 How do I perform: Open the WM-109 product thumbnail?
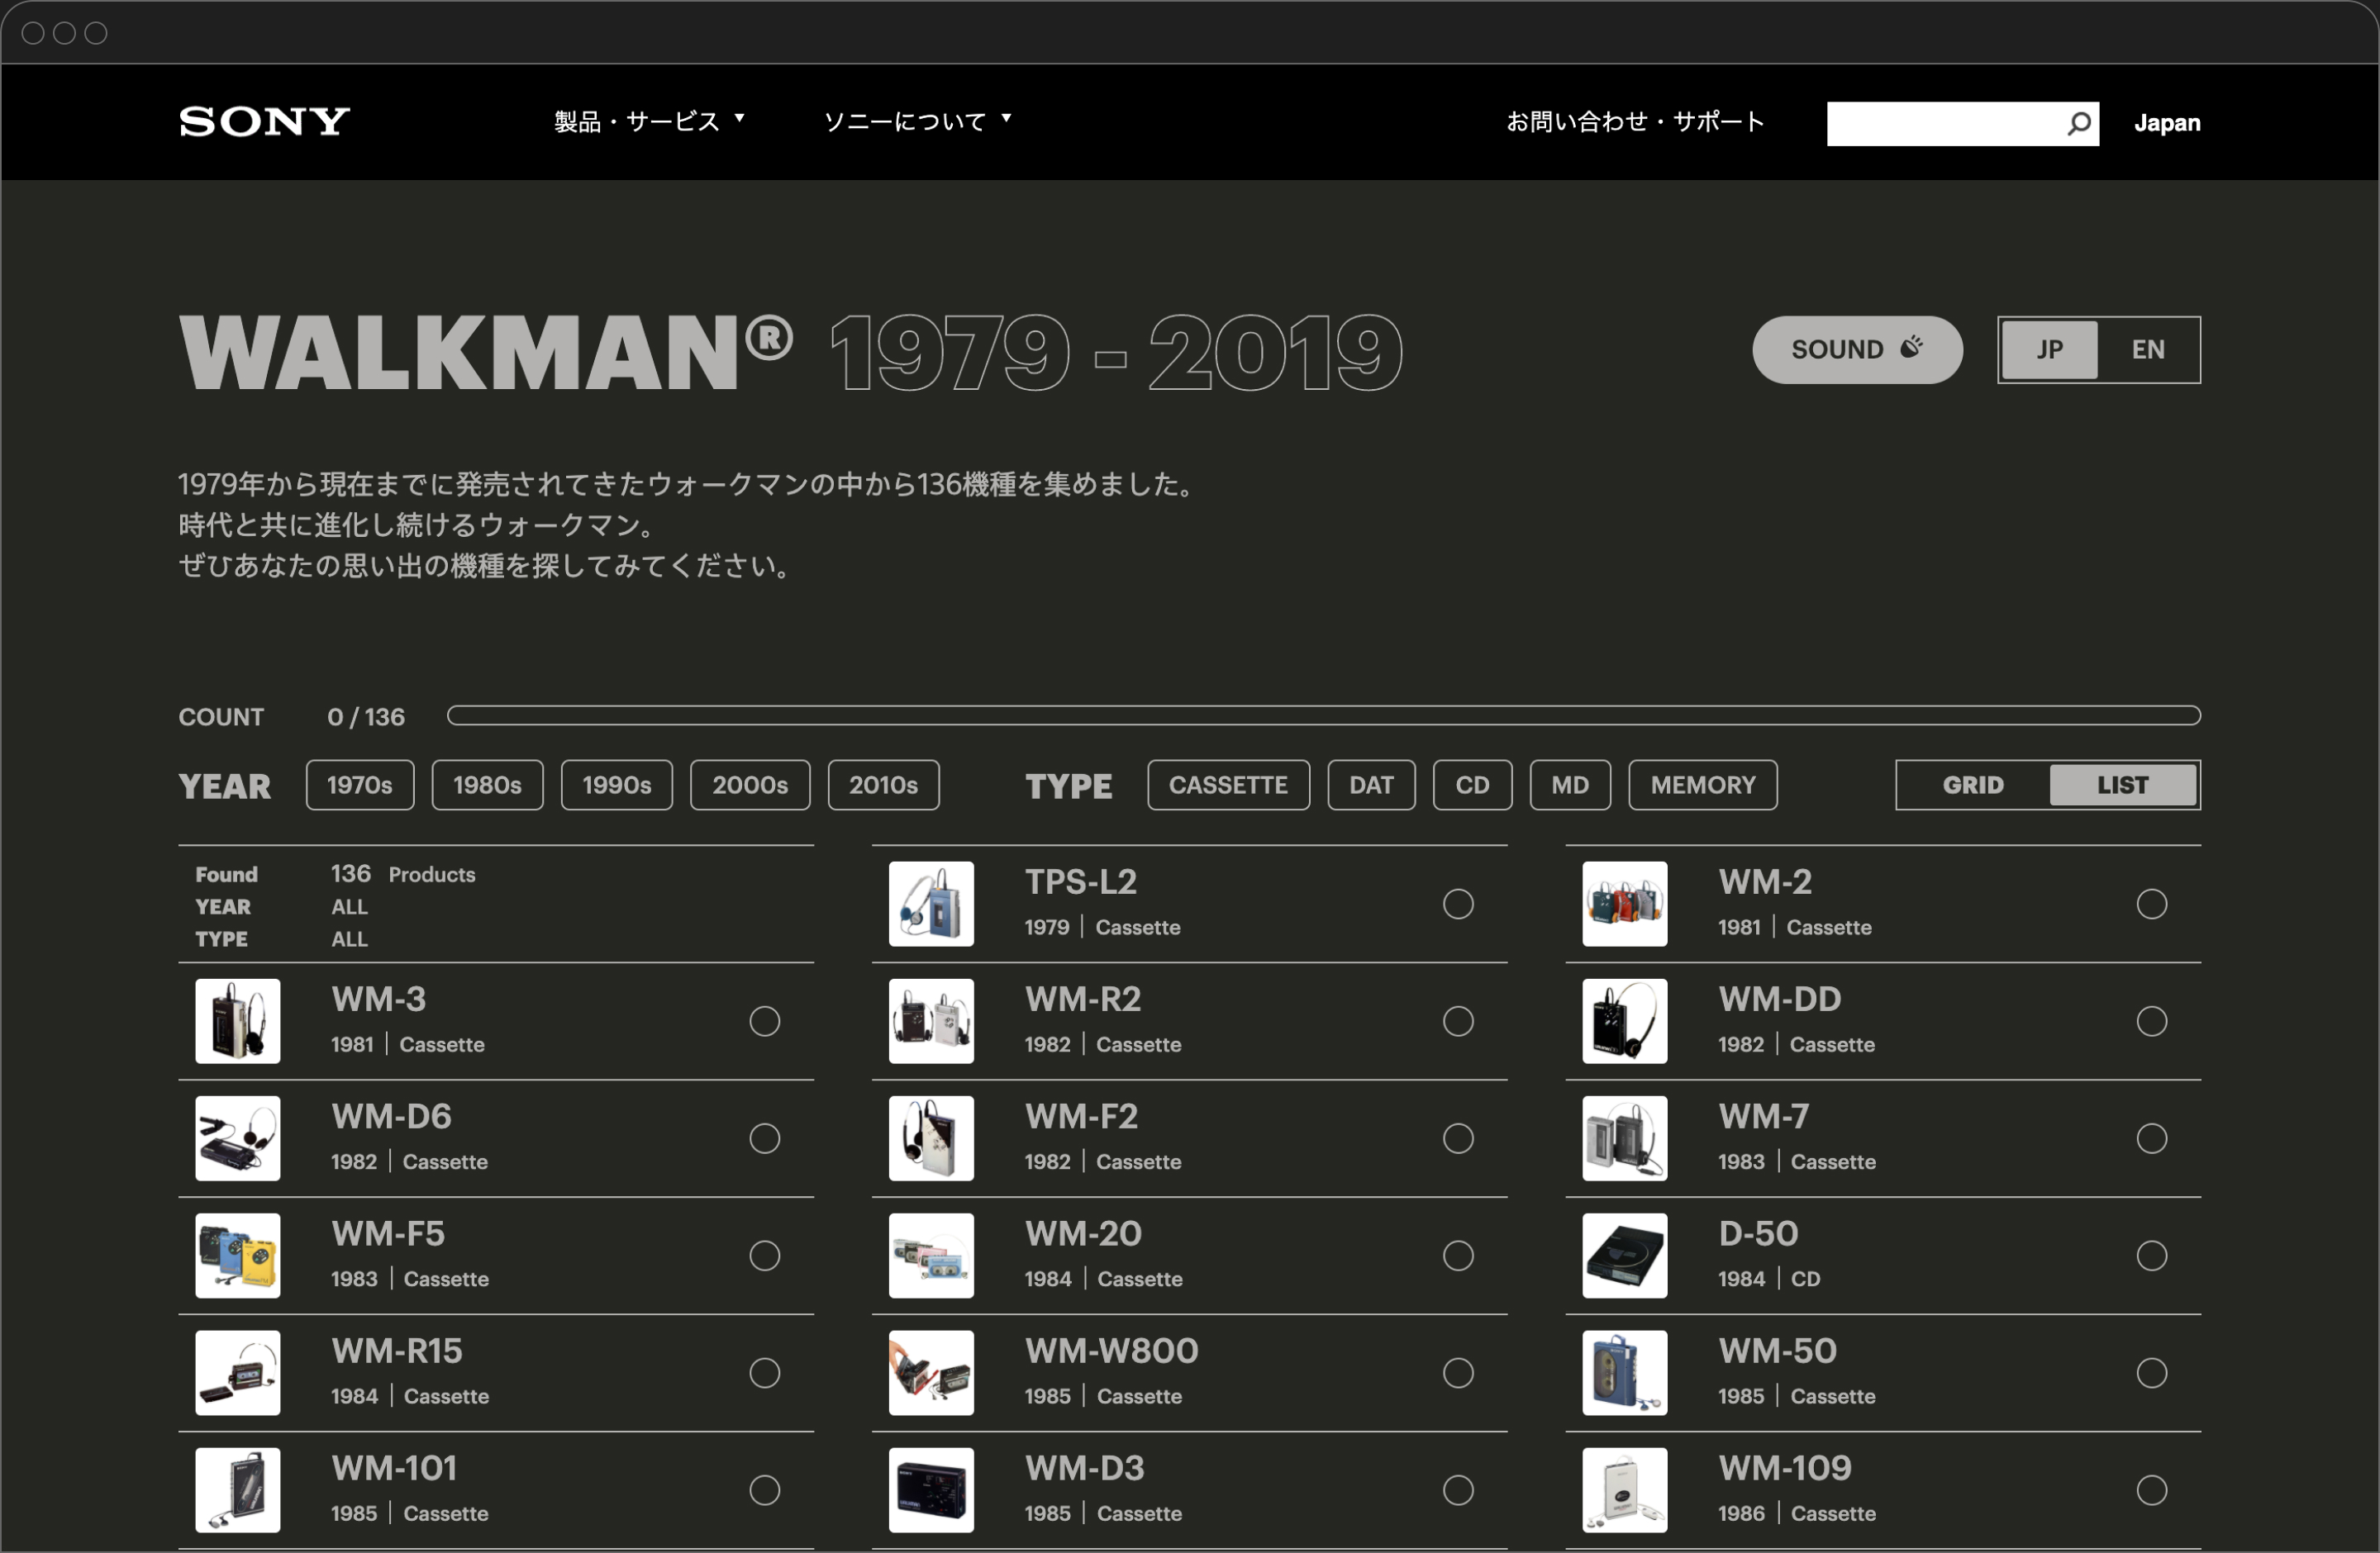1624,1490
